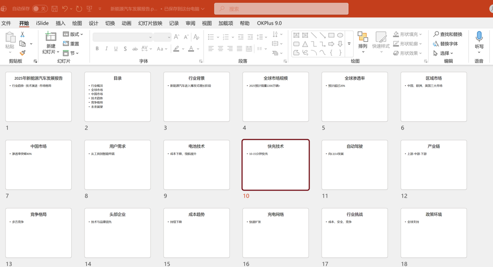Select the Text Box shape
Screen dimensions: 493x267
click(296, 35)
